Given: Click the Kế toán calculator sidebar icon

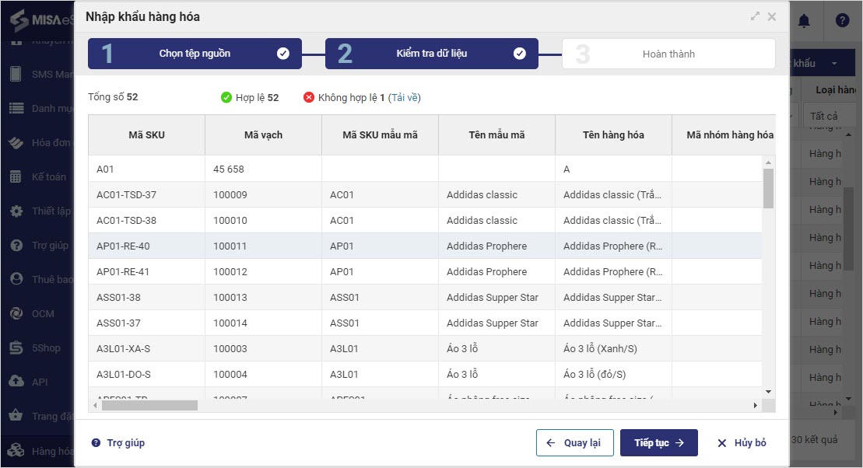Looking at the screenshot, I should tap(16, 177).
